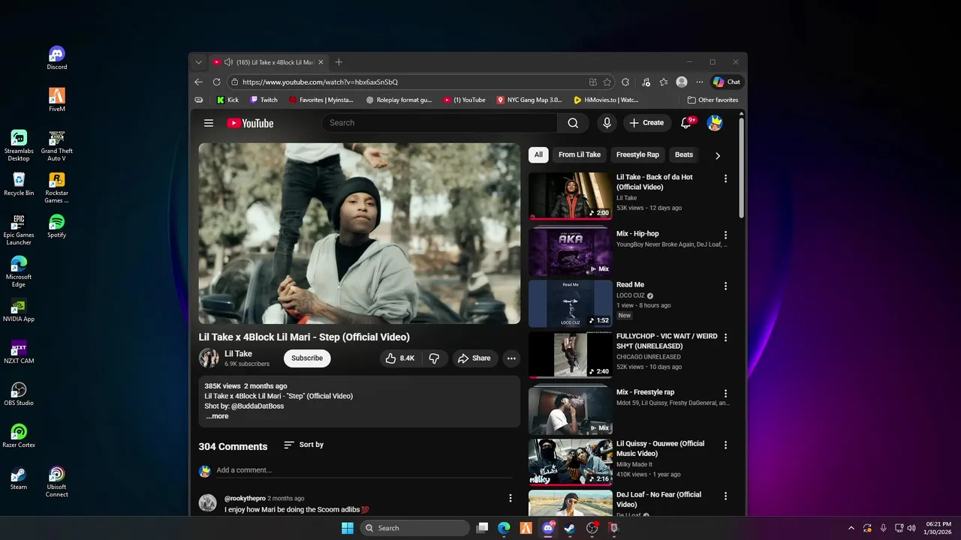Open Discord from the taskbar
Image resolution: width=961 pixels, height=540 pixels.
click(x=548, y=528)
